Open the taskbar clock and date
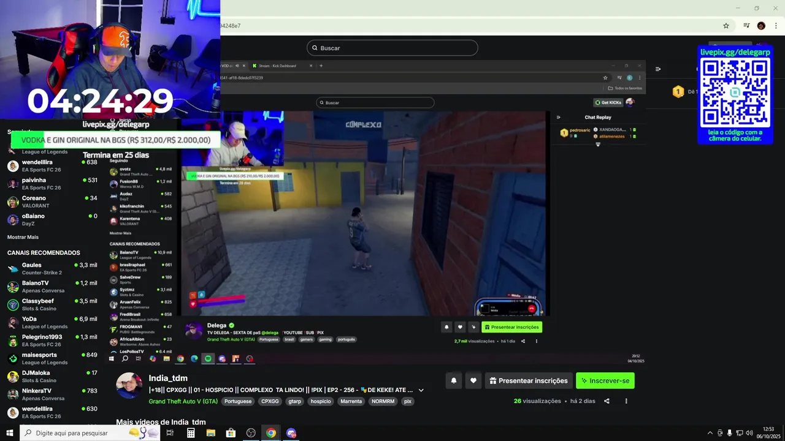This screenshot has height=441, width=785. click(x=768, y=433)
